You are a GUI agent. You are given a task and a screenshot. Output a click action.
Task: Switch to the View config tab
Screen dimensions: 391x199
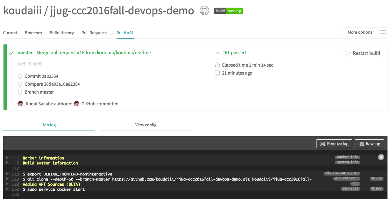146,125
